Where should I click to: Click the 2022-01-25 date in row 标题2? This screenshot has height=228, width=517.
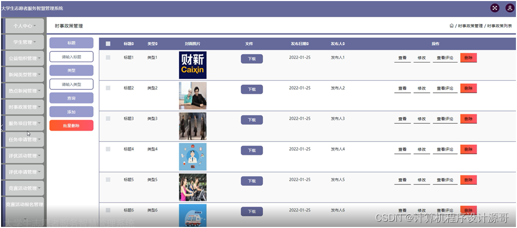(x=300, y=88)
